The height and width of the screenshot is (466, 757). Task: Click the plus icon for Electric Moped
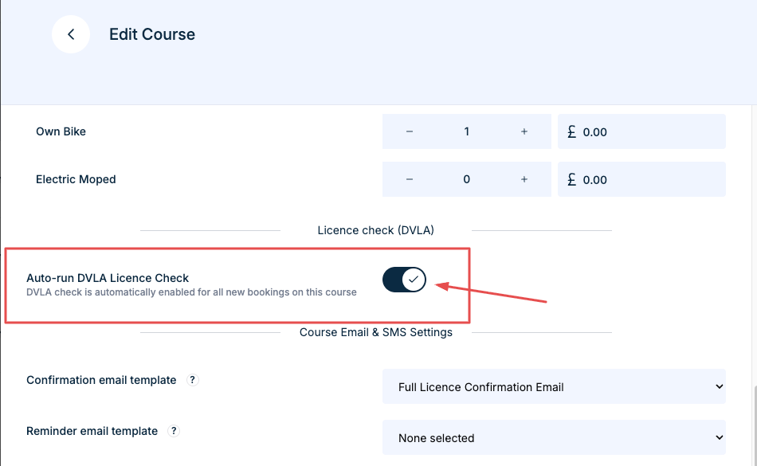coord(524,179)
